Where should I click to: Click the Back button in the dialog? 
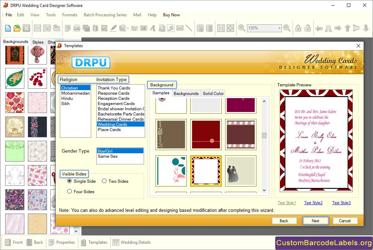pyautogui.click(x=284, y=221)
